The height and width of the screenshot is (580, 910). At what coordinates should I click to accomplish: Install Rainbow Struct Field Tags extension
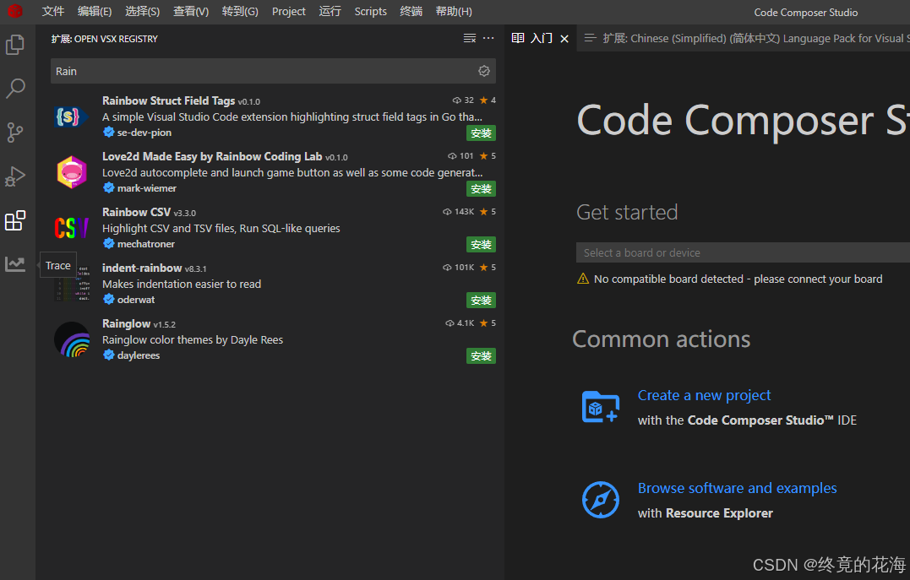(481, 133)
